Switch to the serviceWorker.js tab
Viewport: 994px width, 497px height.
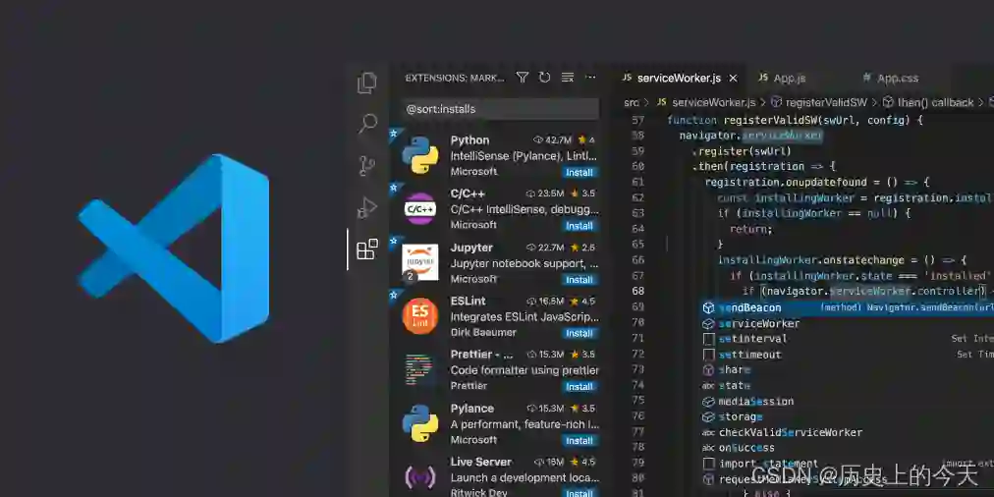[x=679, y=78]
